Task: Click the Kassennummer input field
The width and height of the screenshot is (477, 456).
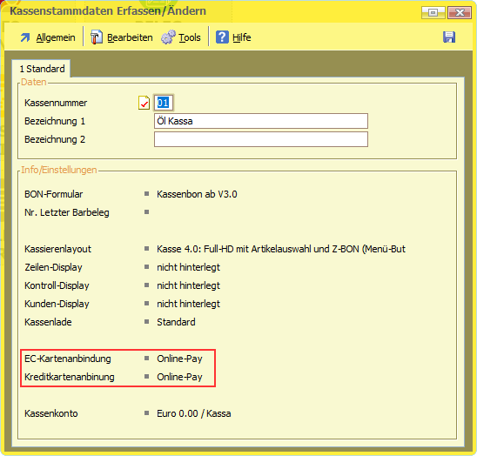Action: 164,103
